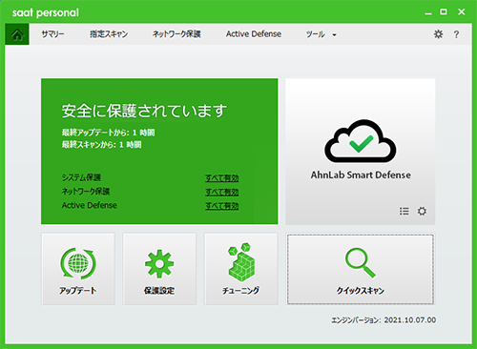Start クイックスキャン magnifier tile

[x=361, y=269]
